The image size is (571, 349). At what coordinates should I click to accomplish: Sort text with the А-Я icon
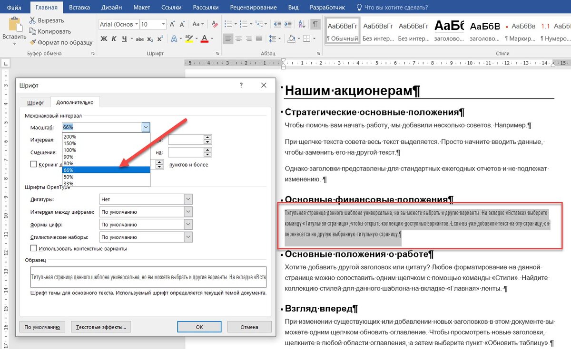303,24
